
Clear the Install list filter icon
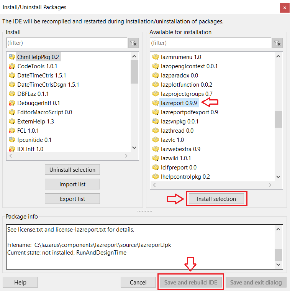pyautogui.click(x=133, y=43)
